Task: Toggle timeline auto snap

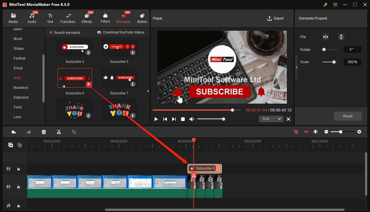Action: point(296,132)
